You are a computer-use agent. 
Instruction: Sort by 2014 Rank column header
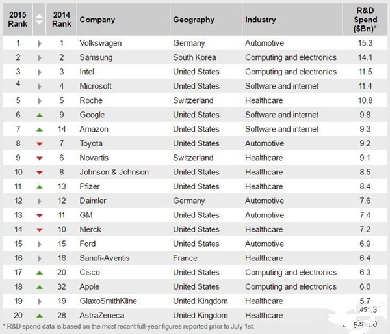61,20
